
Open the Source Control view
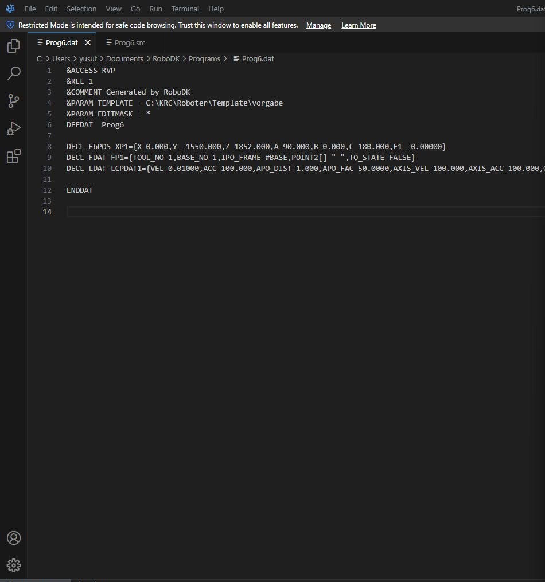(13, 101)
